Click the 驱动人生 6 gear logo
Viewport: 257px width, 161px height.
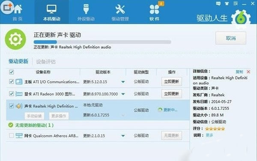point(241,19)
